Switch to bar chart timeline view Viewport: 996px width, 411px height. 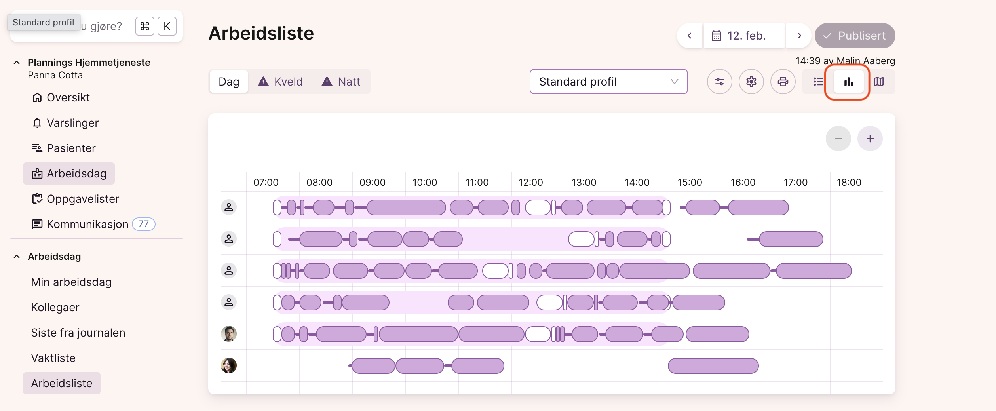click(848, 82)
